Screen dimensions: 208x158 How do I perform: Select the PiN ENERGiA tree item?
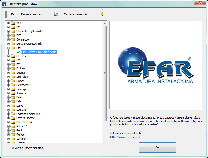point(24,122)
